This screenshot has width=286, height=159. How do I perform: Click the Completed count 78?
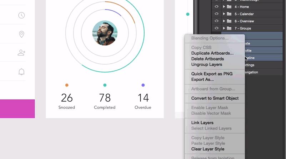coord(105,98)
